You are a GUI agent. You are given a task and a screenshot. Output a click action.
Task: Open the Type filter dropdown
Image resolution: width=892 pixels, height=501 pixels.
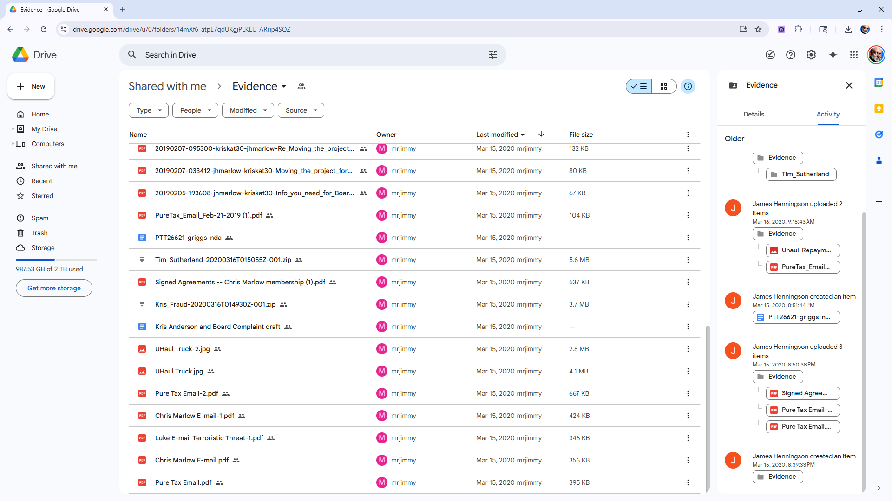pyautogui.click(x=148, y=110)
